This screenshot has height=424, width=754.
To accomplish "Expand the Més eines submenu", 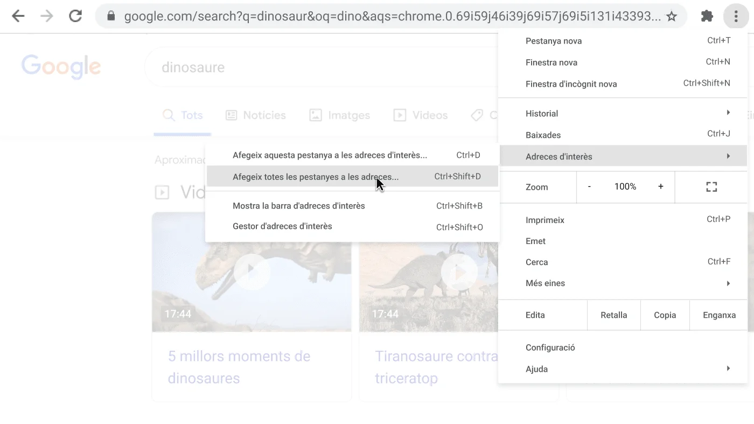I will pyautogui.click(x=545, y=283).
